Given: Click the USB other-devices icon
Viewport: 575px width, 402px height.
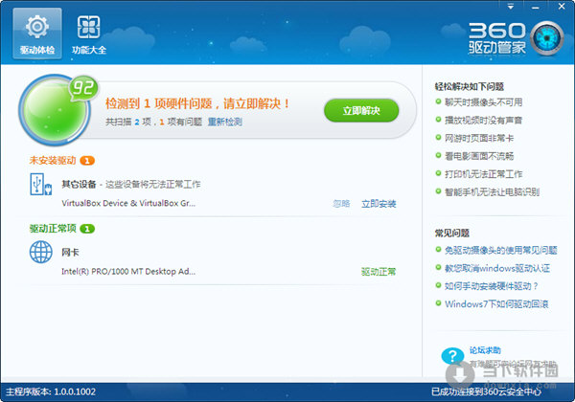Looking at the screenshot, I should coord(40,184).
